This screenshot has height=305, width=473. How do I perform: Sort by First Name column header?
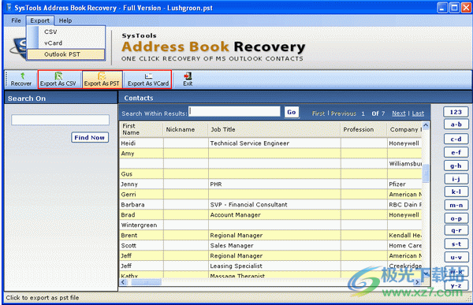pos(141,129)
